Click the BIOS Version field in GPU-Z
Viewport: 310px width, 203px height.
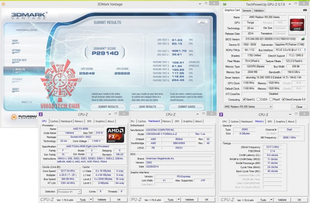coord(271,39)
